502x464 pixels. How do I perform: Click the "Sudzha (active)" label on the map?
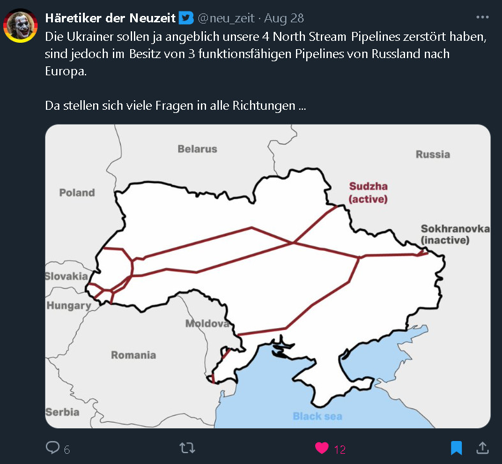coord(368,193)
